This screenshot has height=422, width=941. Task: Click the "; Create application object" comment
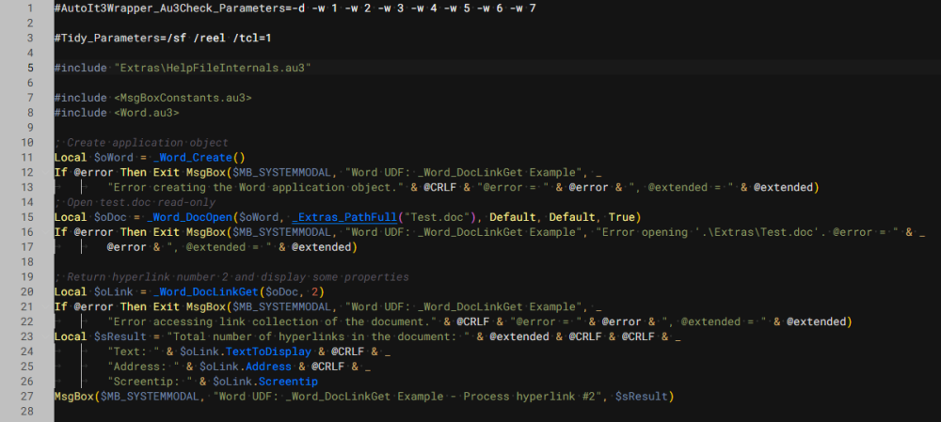click(x=141, y=143)
